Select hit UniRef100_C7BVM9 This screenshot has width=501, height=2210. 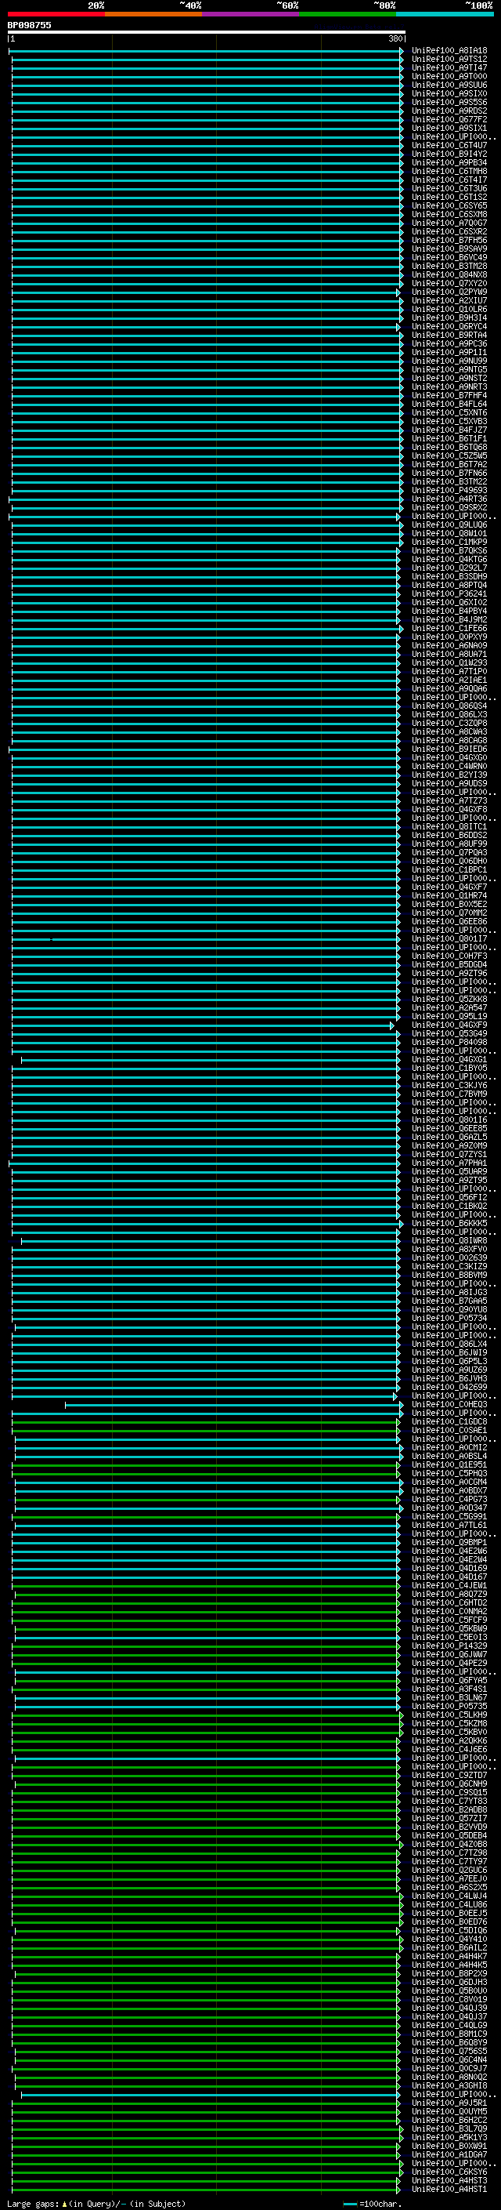pyautogui.click(x=449, y=1094)
